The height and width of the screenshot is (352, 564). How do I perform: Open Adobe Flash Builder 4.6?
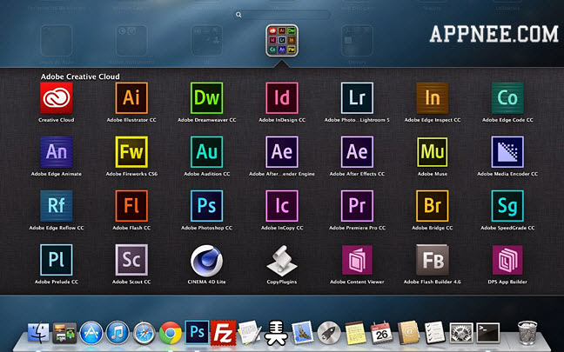[x=433, y=260]
